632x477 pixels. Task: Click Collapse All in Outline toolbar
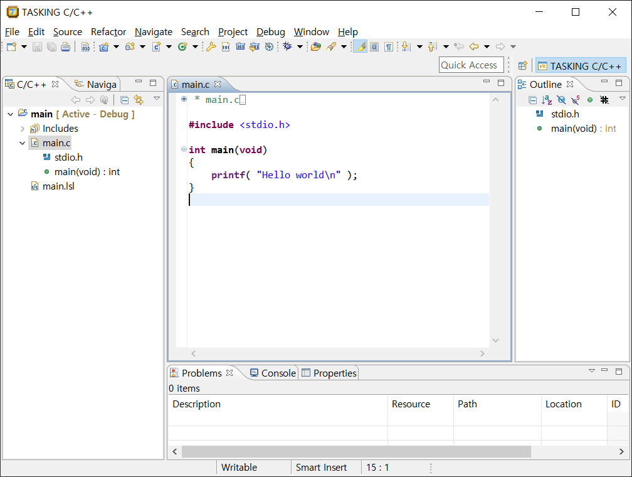click(533, 100)
